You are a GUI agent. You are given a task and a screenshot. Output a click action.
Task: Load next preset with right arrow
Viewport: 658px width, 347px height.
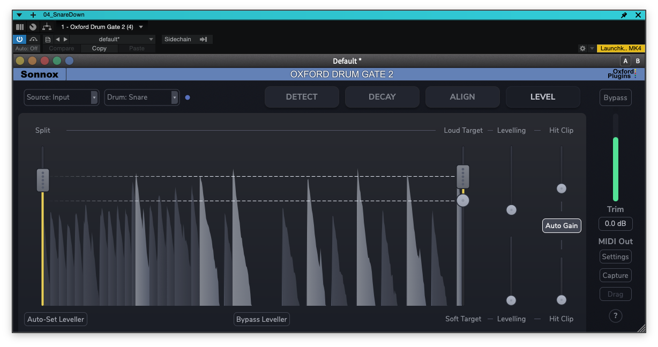click(65, 39)
